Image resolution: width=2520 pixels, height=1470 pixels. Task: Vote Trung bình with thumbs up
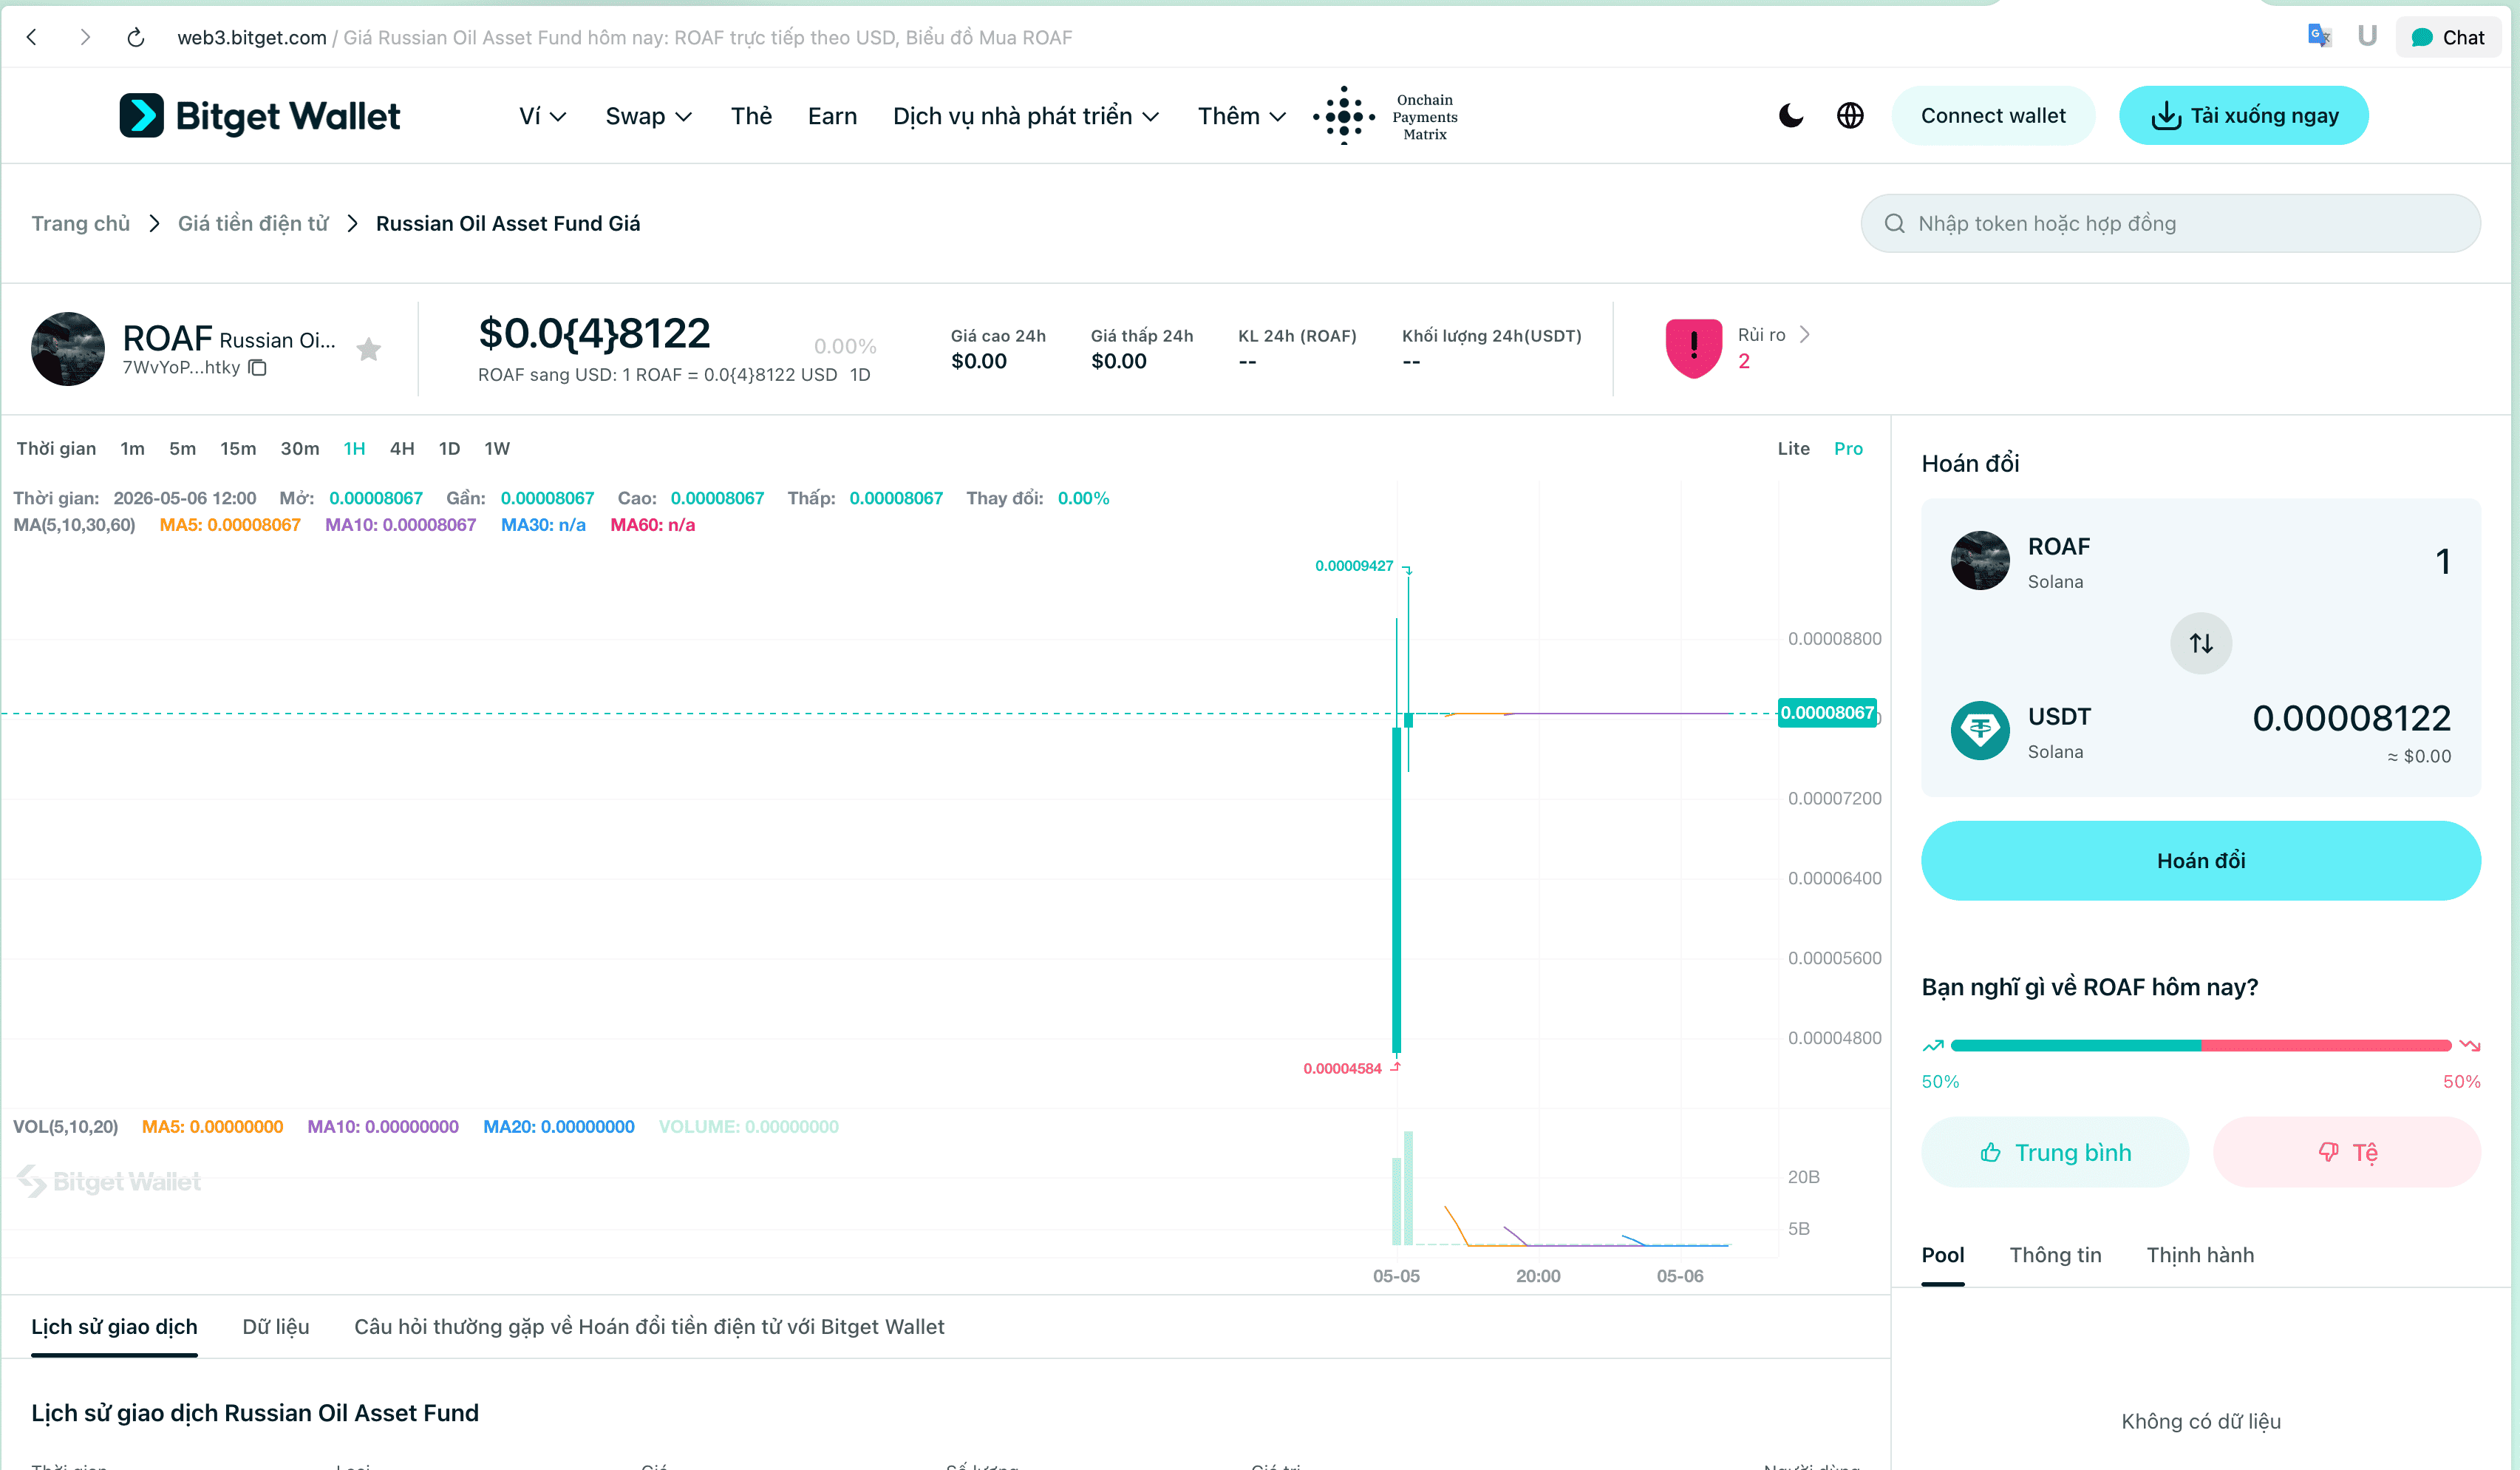(x=2055, y=1153)
